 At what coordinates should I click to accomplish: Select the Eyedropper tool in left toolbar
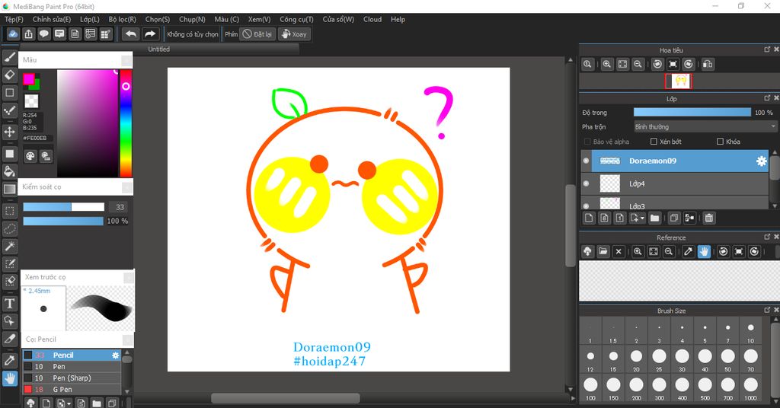[9, 360]
